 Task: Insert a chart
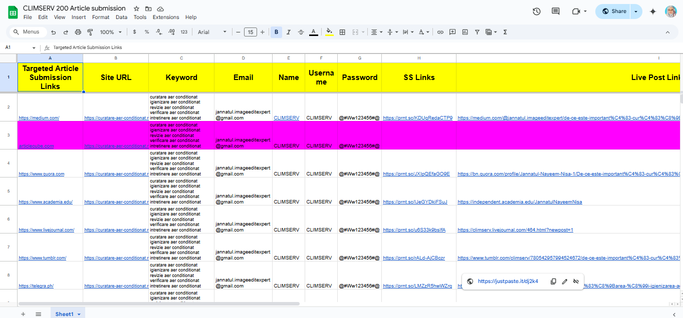[465, 31]
